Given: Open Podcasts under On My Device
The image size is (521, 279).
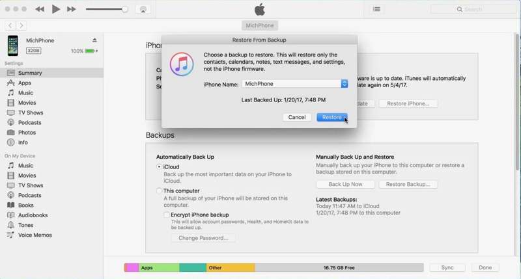Looking at the screenshot, I should 29,195.
